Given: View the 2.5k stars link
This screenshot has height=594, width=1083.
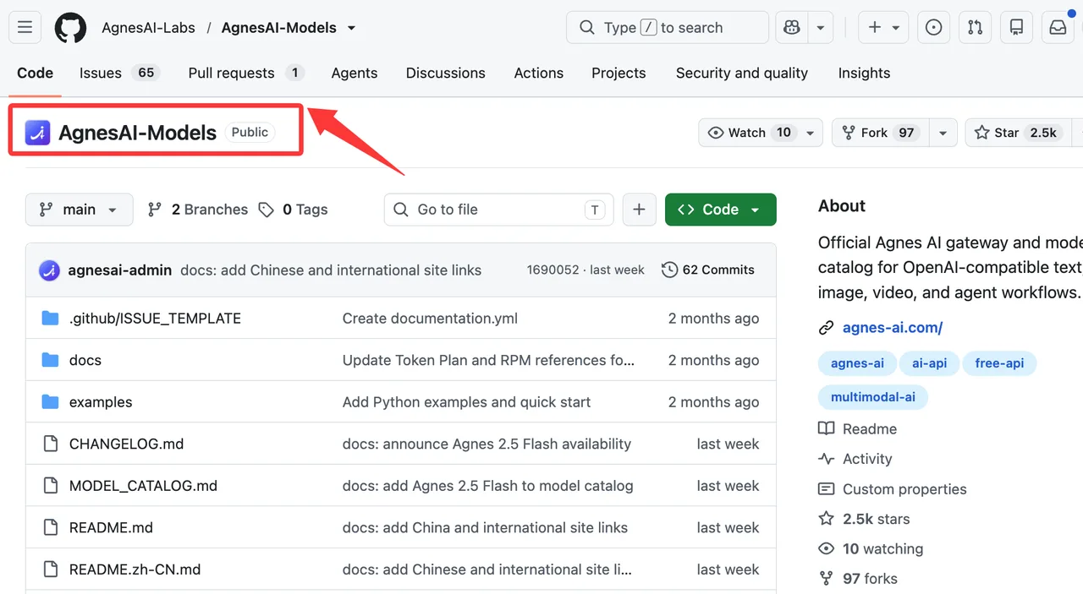Looking at the screenshot, I should (x=865, y=519).
